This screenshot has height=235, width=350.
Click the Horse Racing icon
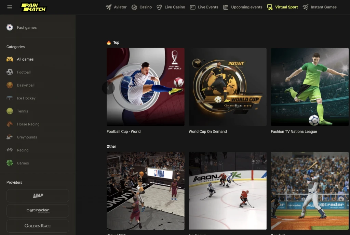pos(10,124)
